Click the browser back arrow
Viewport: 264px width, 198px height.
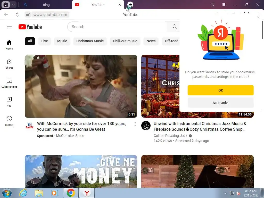[6, 14]
